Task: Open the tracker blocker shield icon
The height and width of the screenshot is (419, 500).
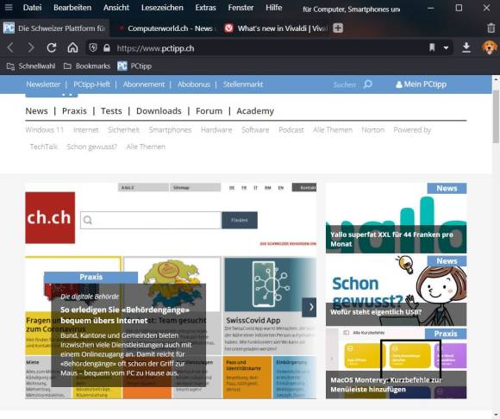Action: pyautogui.click(x=93, y=48)
